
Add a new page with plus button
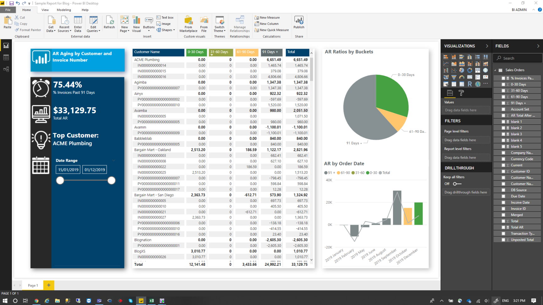[x=49, y=285]
